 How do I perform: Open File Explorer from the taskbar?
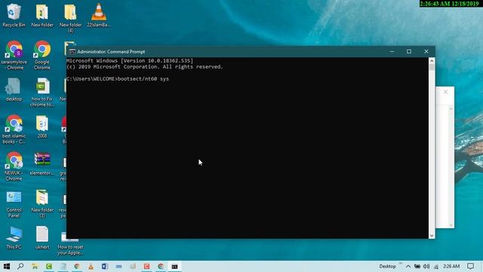click(35, 266)
